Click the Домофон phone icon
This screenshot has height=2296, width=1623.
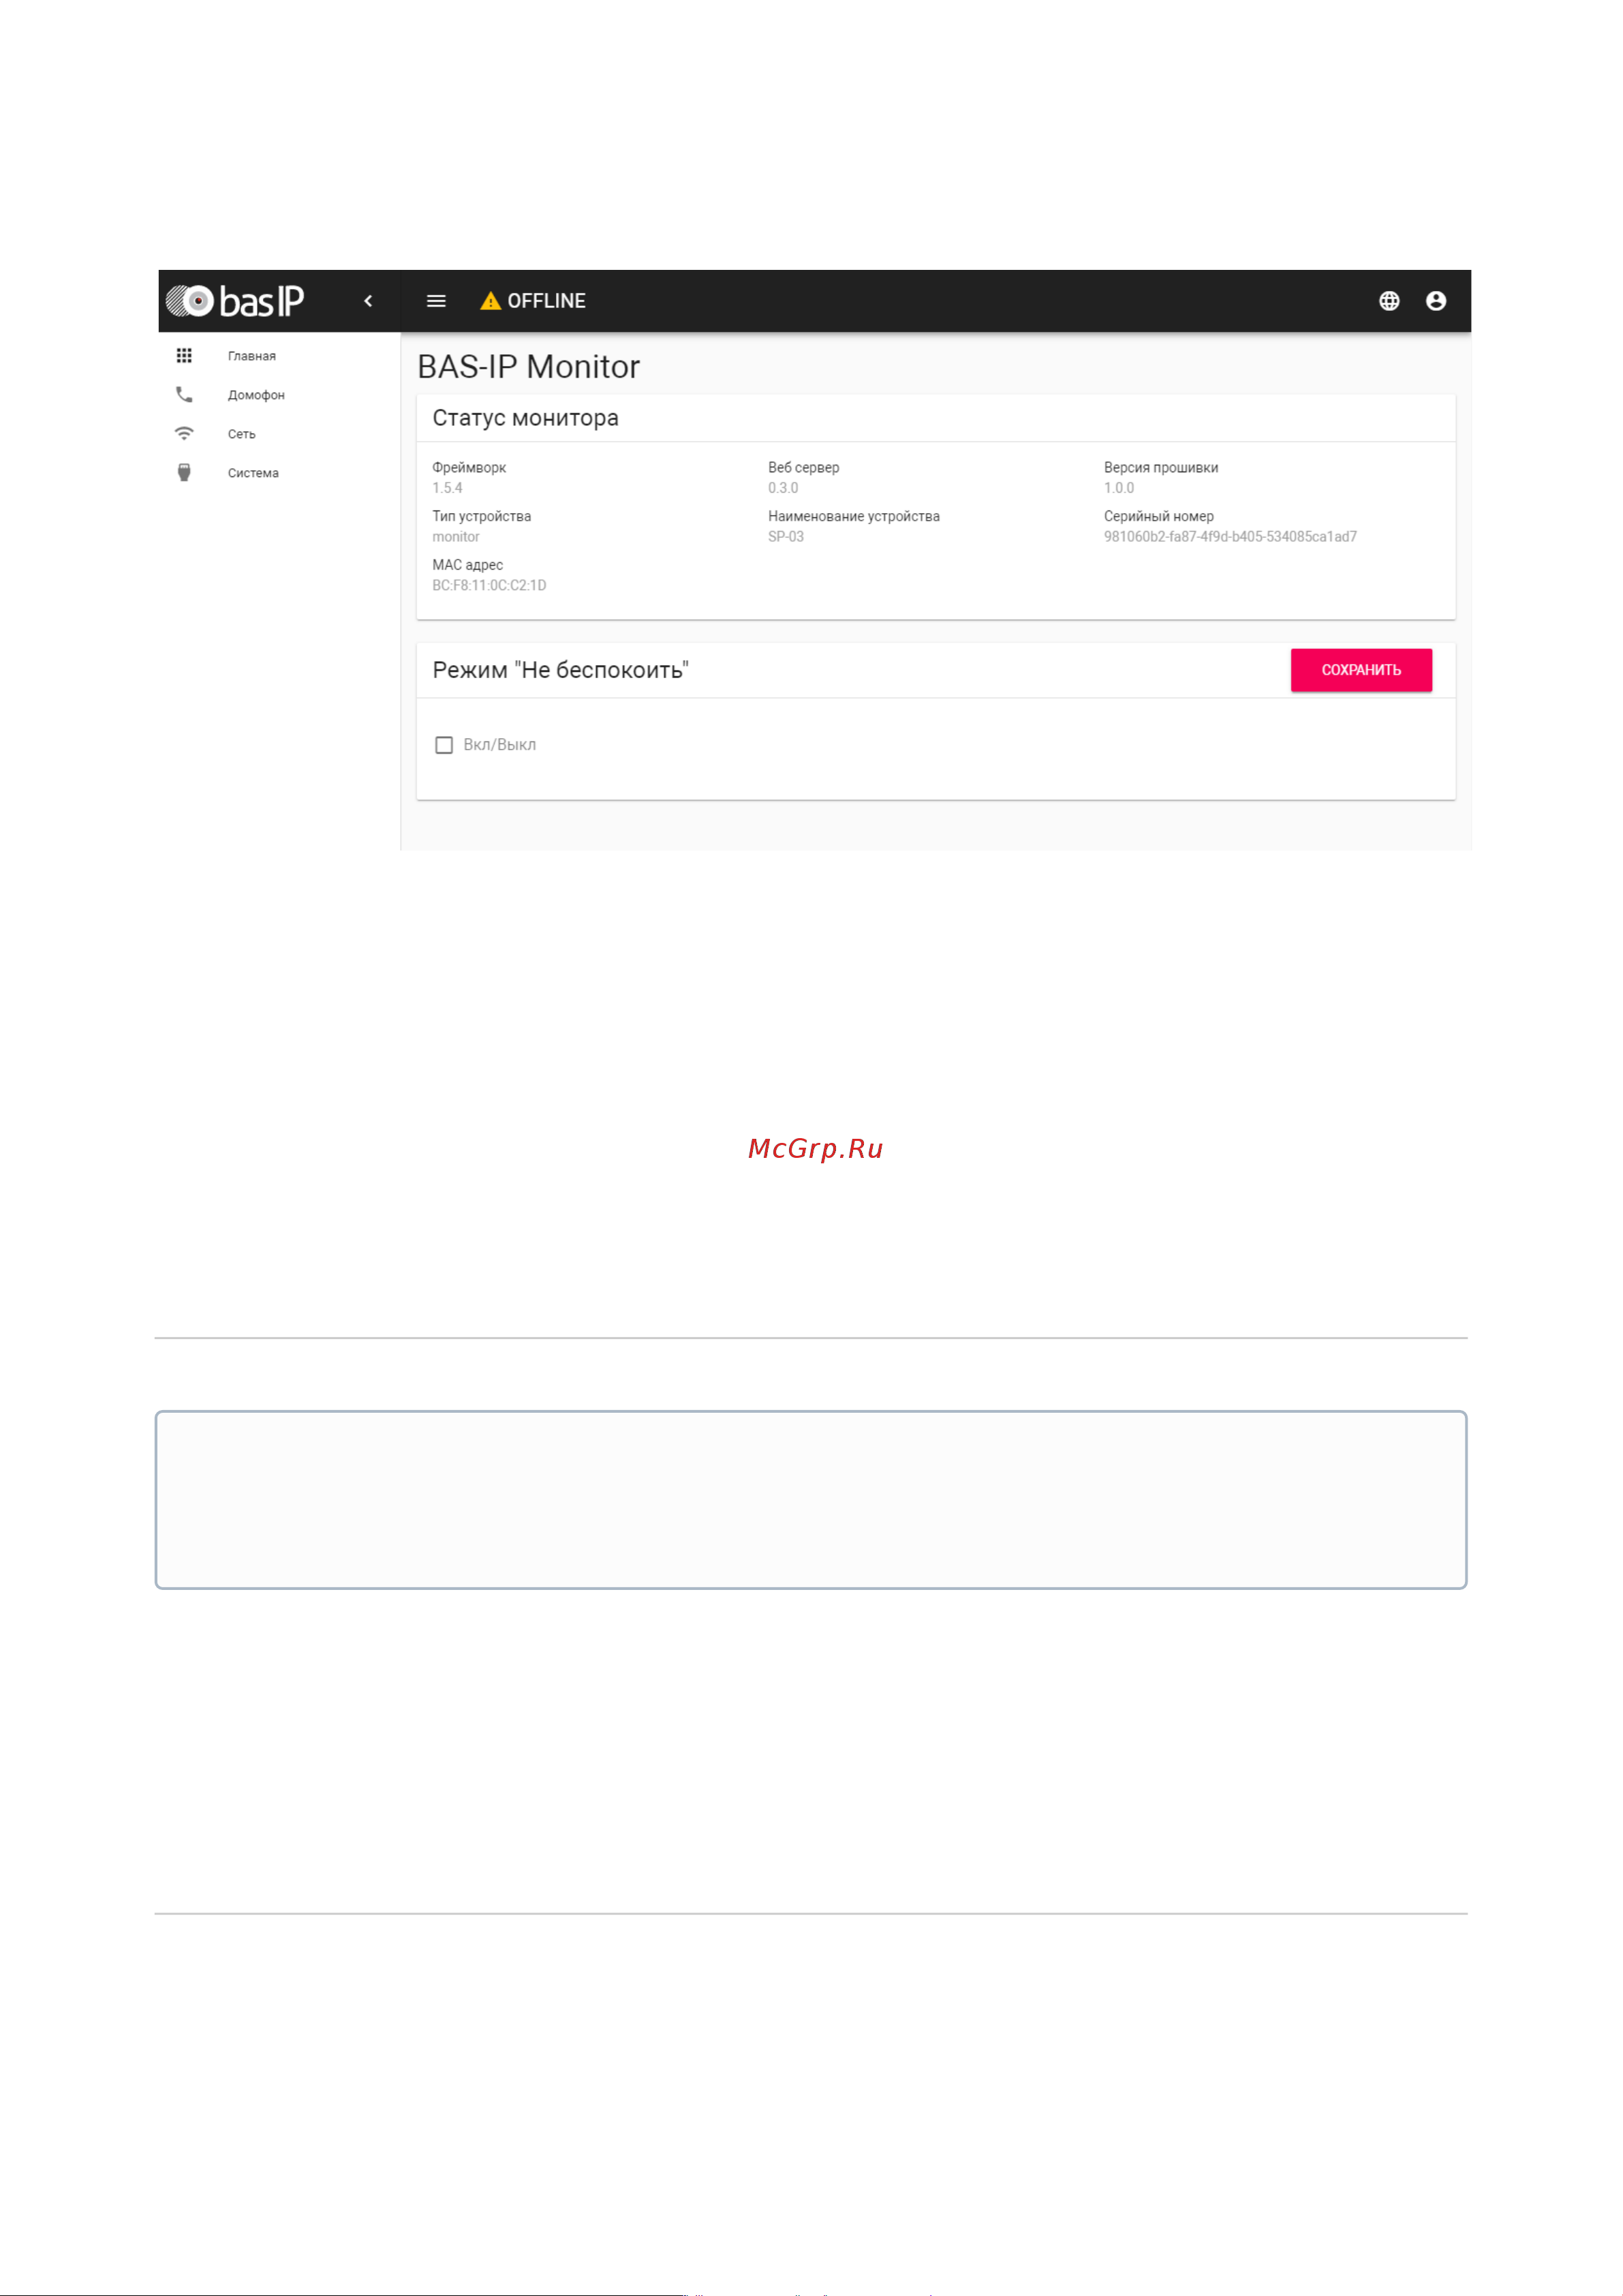click(184, 395)
